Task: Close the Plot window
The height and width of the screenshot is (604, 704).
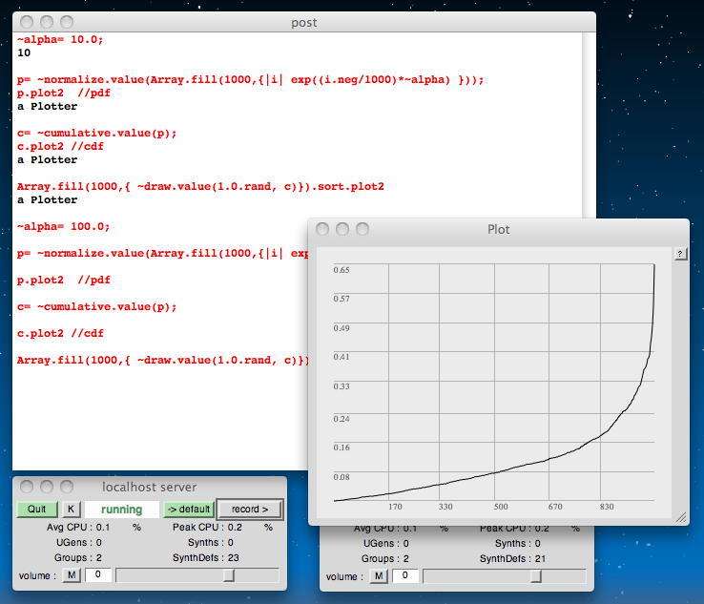Action: pos(323,229)
